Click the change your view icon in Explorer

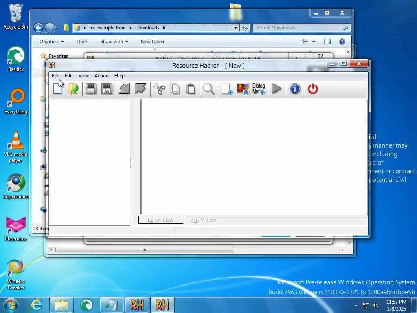pyautogui.click(x=305, y=42)
